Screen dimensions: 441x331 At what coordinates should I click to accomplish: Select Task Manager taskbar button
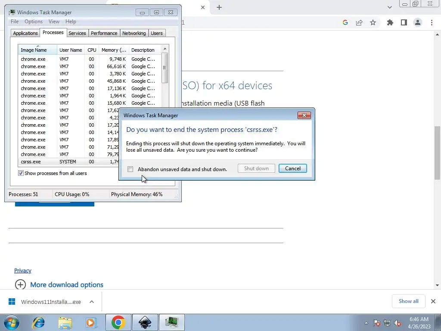(171, 322)
